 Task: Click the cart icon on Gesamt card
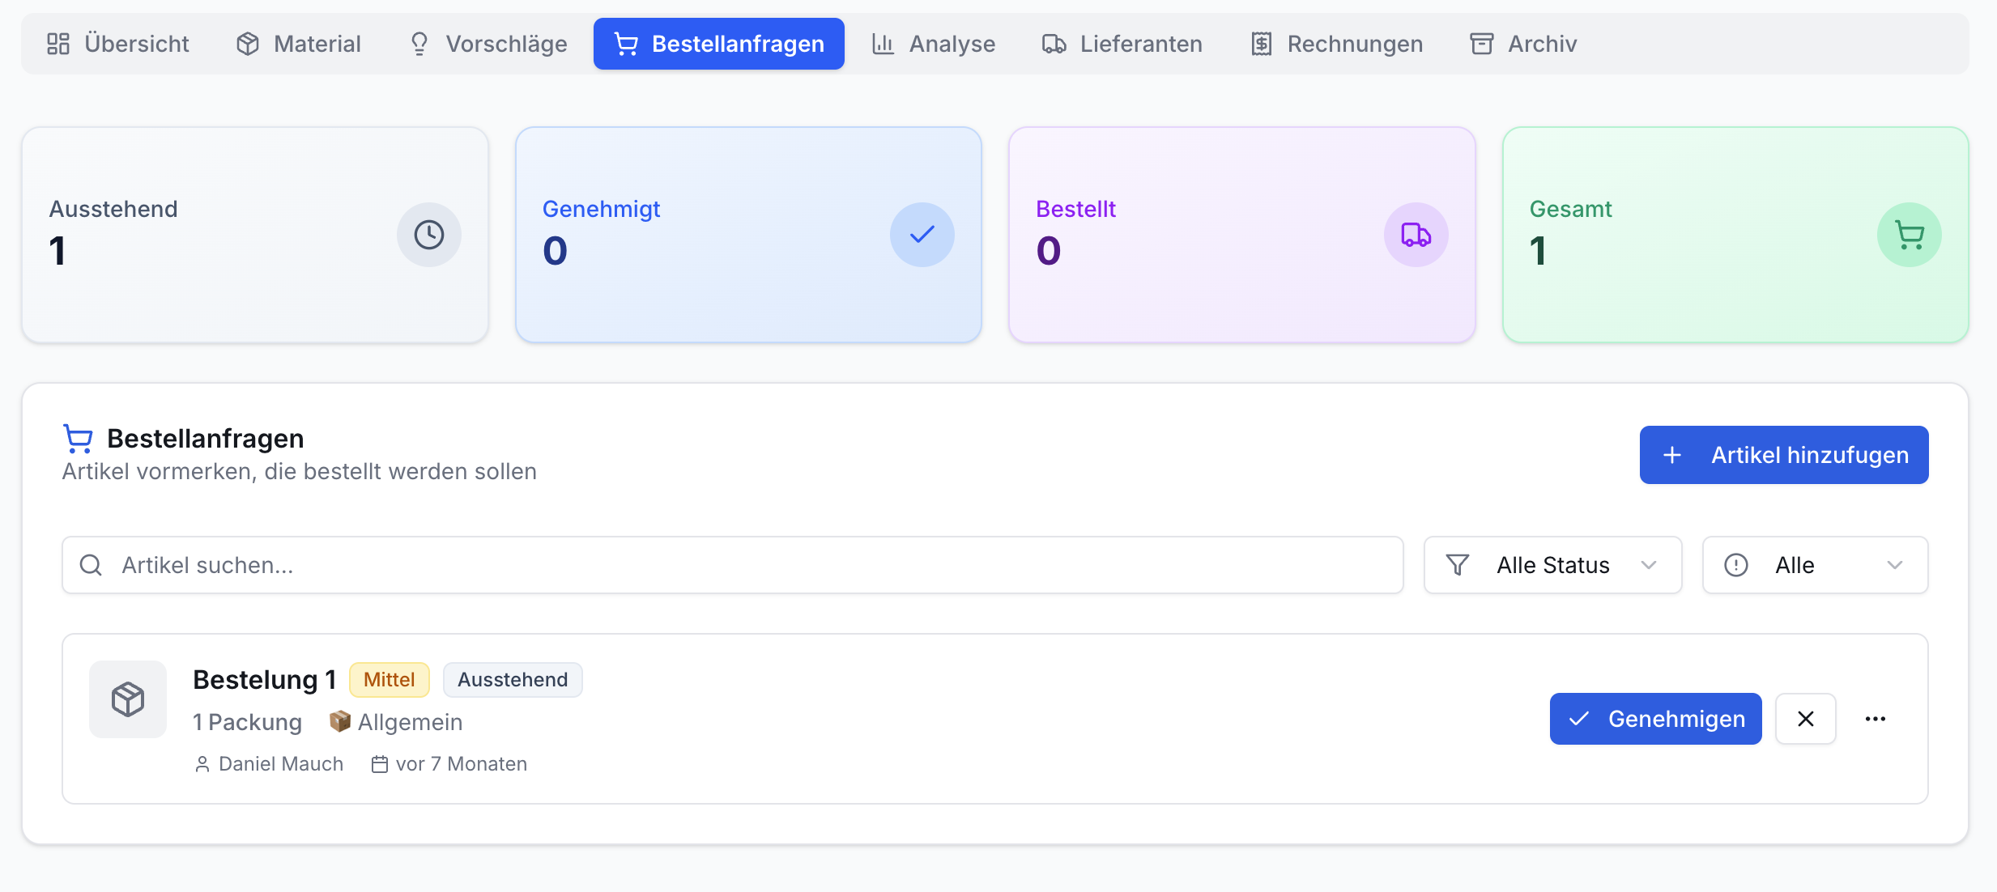point(1910,235)
